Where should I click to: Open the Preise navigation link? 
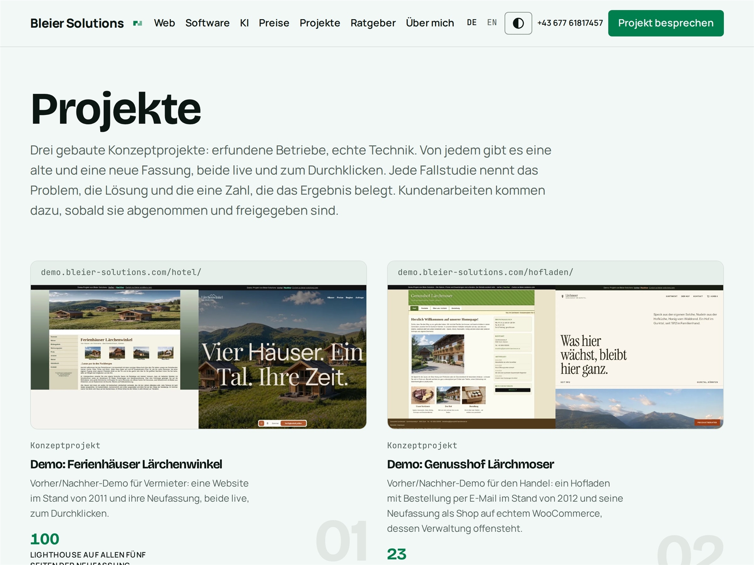point(274,23)
